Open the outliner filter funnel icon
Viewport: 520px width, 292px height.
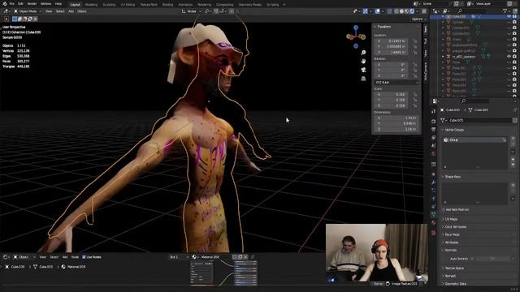(x=505, y=11)
